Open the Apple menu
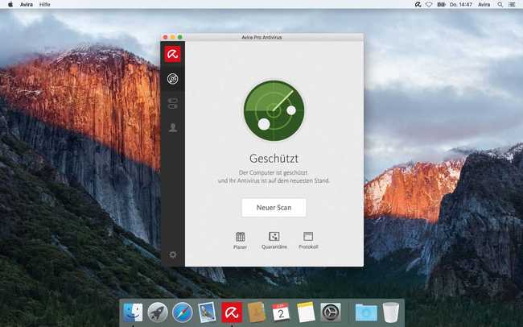523x327 pixels. point(10,4)
